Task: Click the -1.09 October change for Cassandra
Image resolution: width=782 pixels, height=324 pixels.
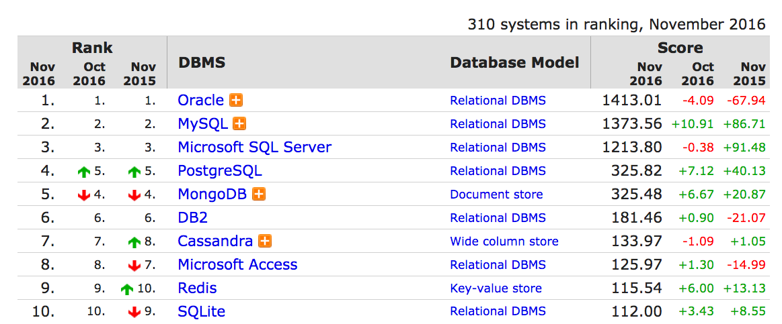Action: coord(698,242)
